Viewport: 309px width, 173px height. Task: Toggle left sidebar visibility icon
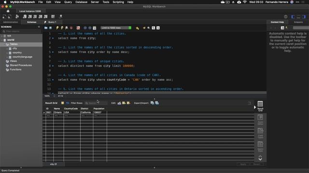(293, 17)
